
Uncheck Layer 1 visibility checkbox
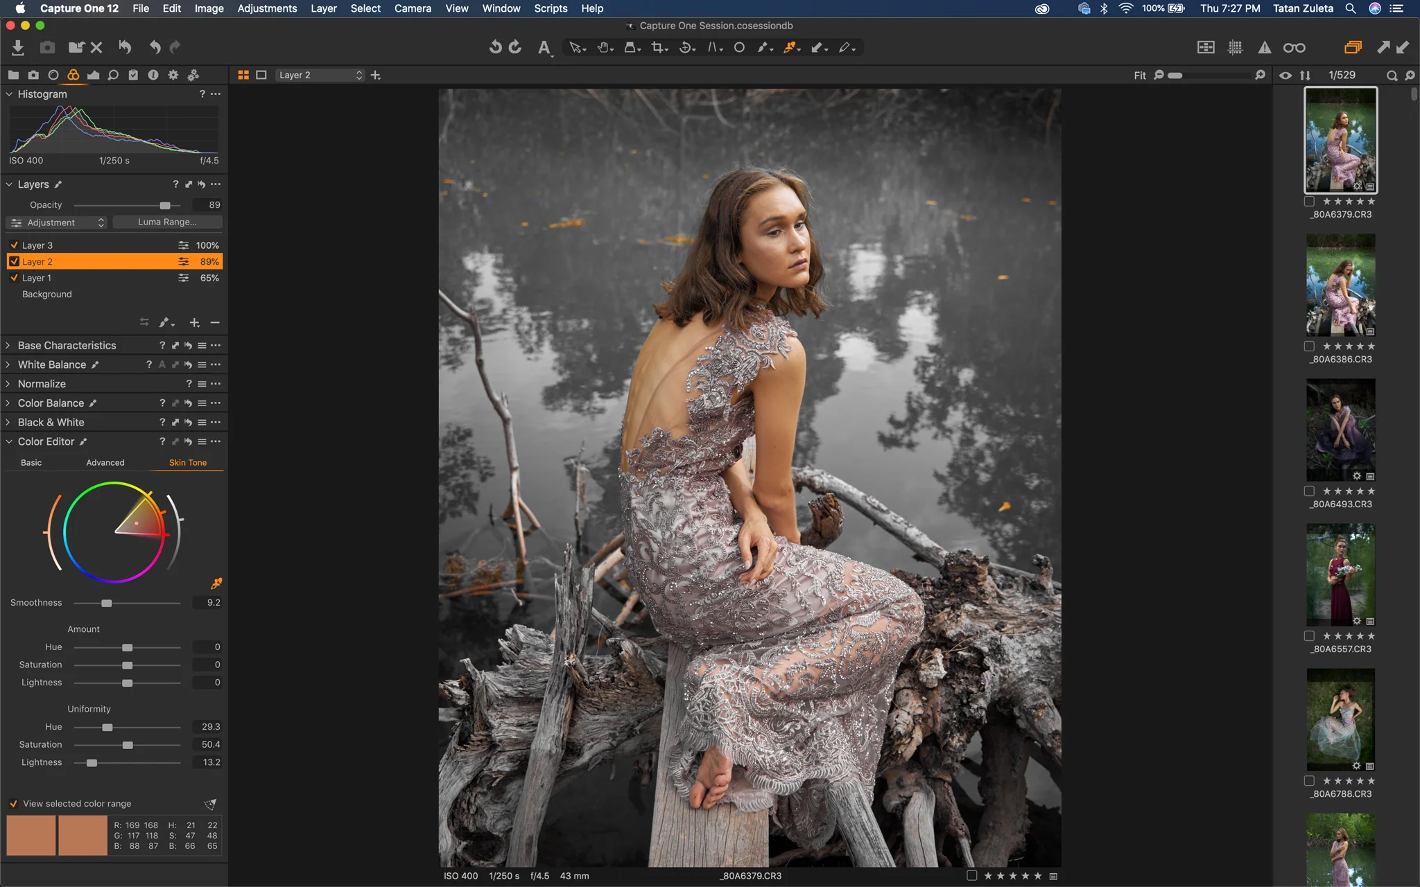(14, 278)
